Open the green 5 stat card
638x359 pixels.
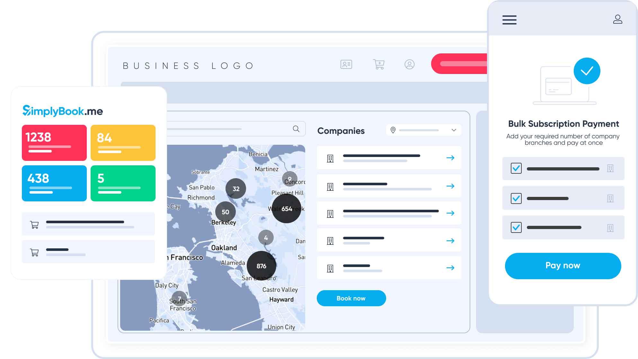coord(123,183)
